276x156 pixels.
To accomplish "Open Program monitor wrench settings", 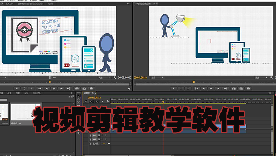I will tap(272, 78).
